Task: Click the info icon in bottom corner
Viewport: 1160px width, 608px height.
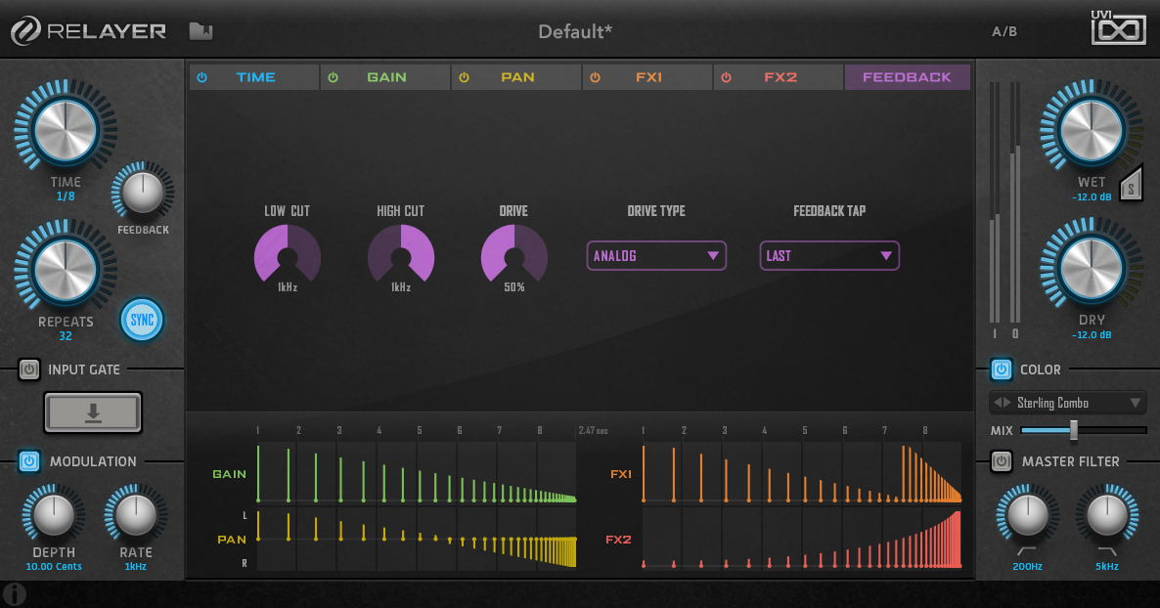Action: pyautogui.click(x=14, y=593)
